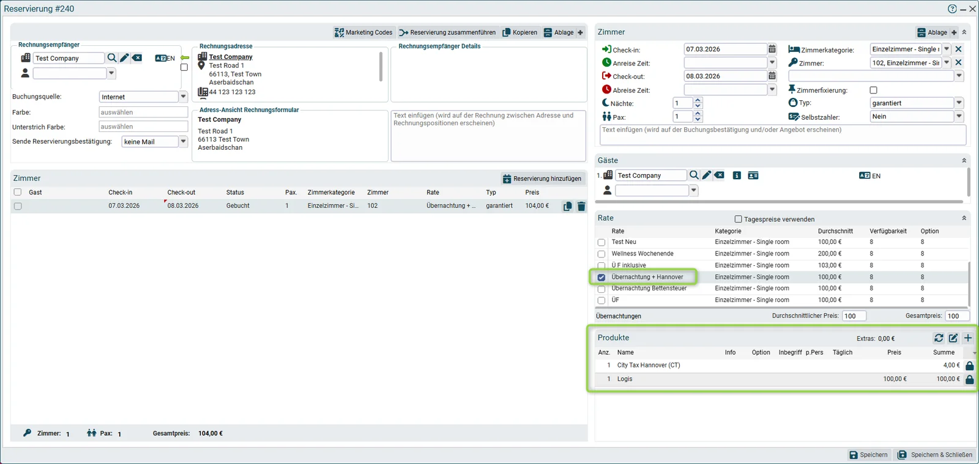Screen dimensions: 979x464
Task: Edit the guest Test Company with the pencil
Action: click(x=707, y=175)
